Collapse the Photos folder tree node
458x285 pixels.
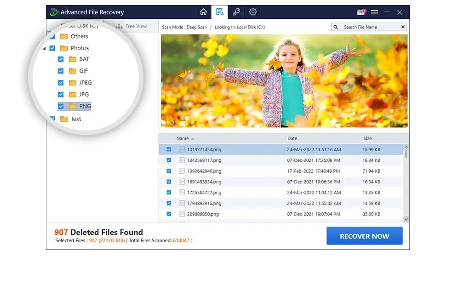click(x=44, y=48)
